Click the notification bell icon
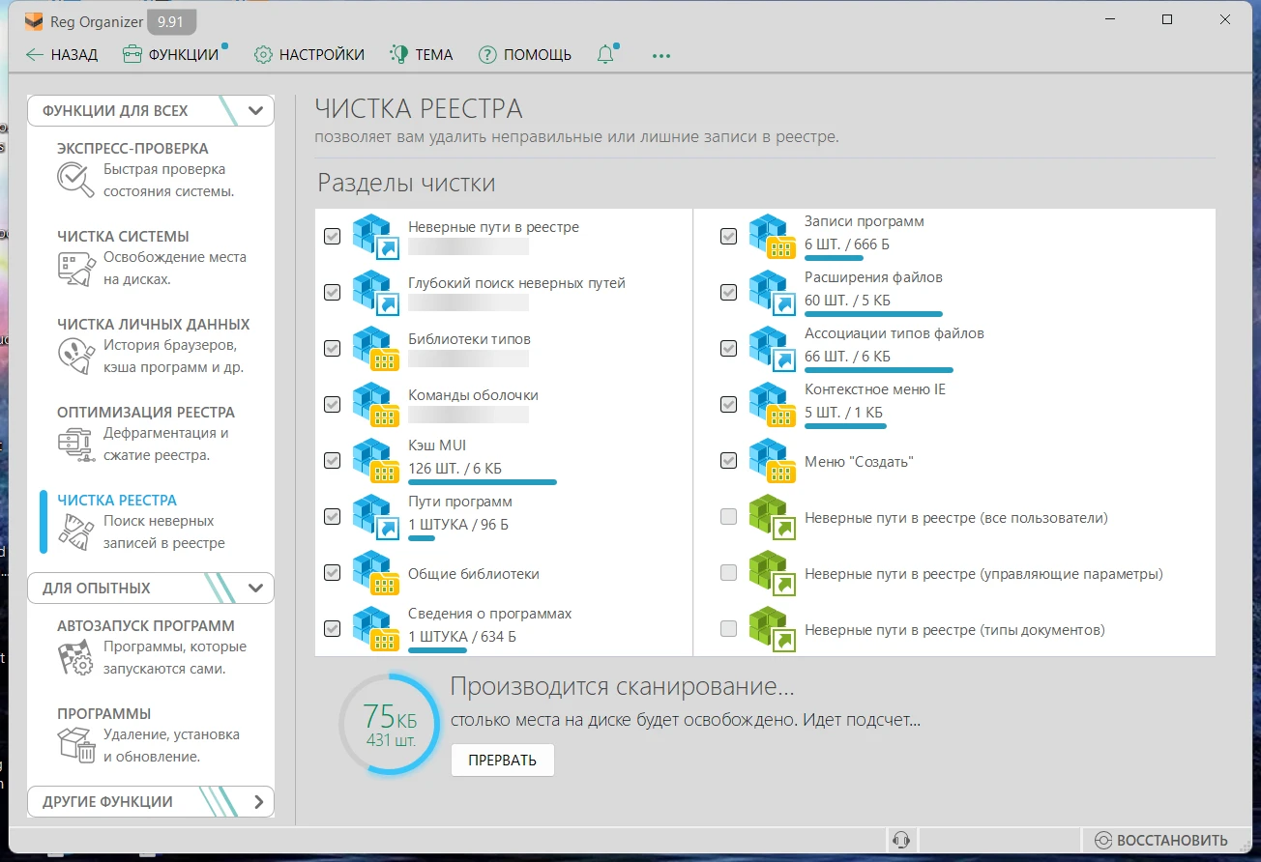1261x862 pixels. tap(606, 55)
